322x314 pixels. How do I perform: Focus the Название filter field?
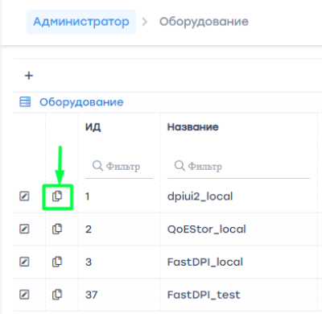coord(239,167)
